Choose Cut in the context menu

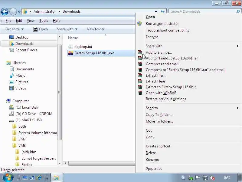(149, 130)
